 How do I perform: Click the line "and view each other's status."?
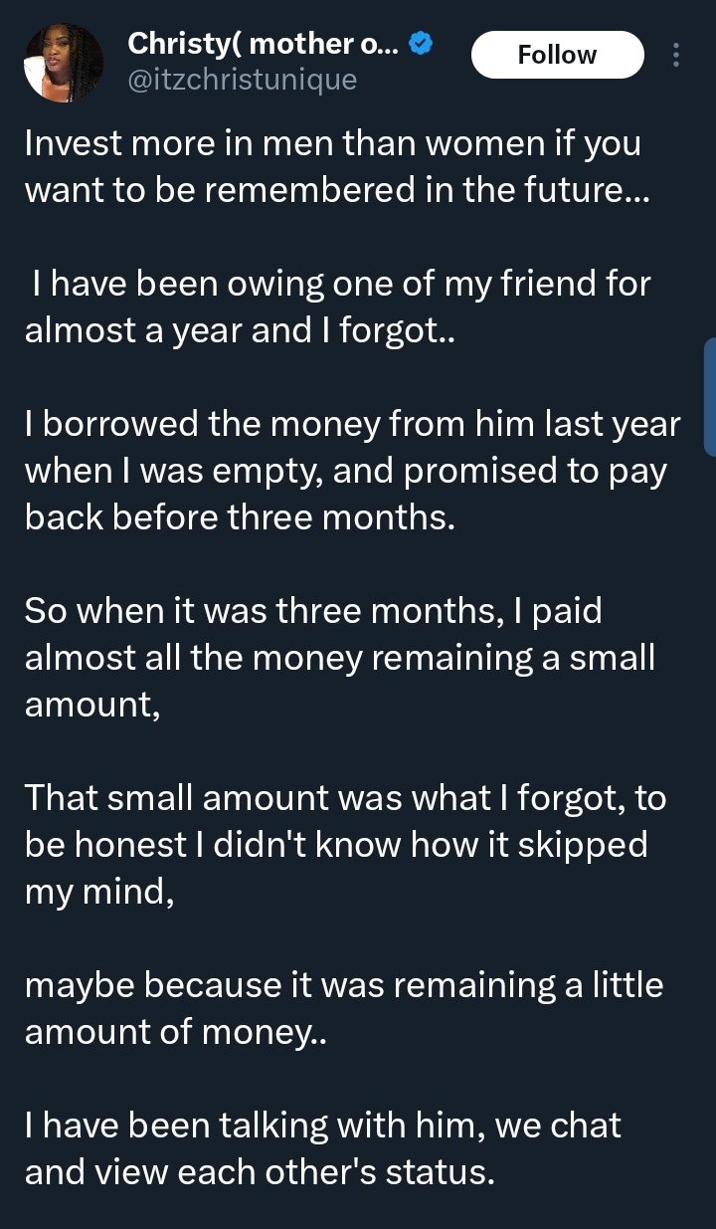point(259,1172)
